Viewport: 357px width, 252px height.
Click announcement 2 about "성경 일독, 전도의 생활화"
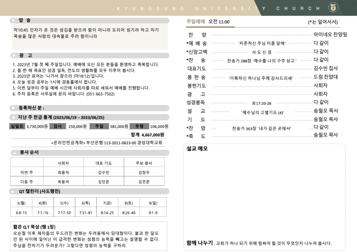click(x=74, y=71)
